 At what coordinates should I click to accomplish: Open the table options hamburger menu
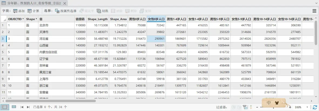[314, 11]
